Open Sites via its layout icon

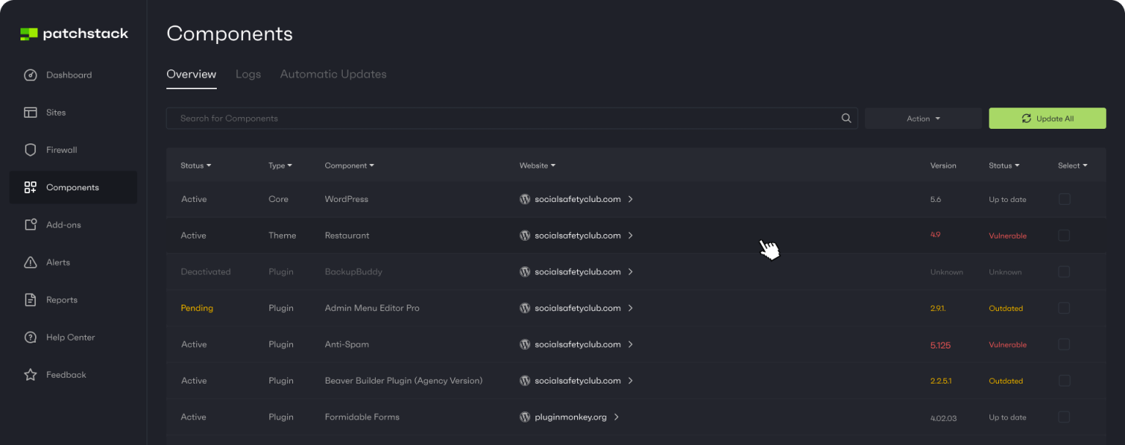(30, 113)
